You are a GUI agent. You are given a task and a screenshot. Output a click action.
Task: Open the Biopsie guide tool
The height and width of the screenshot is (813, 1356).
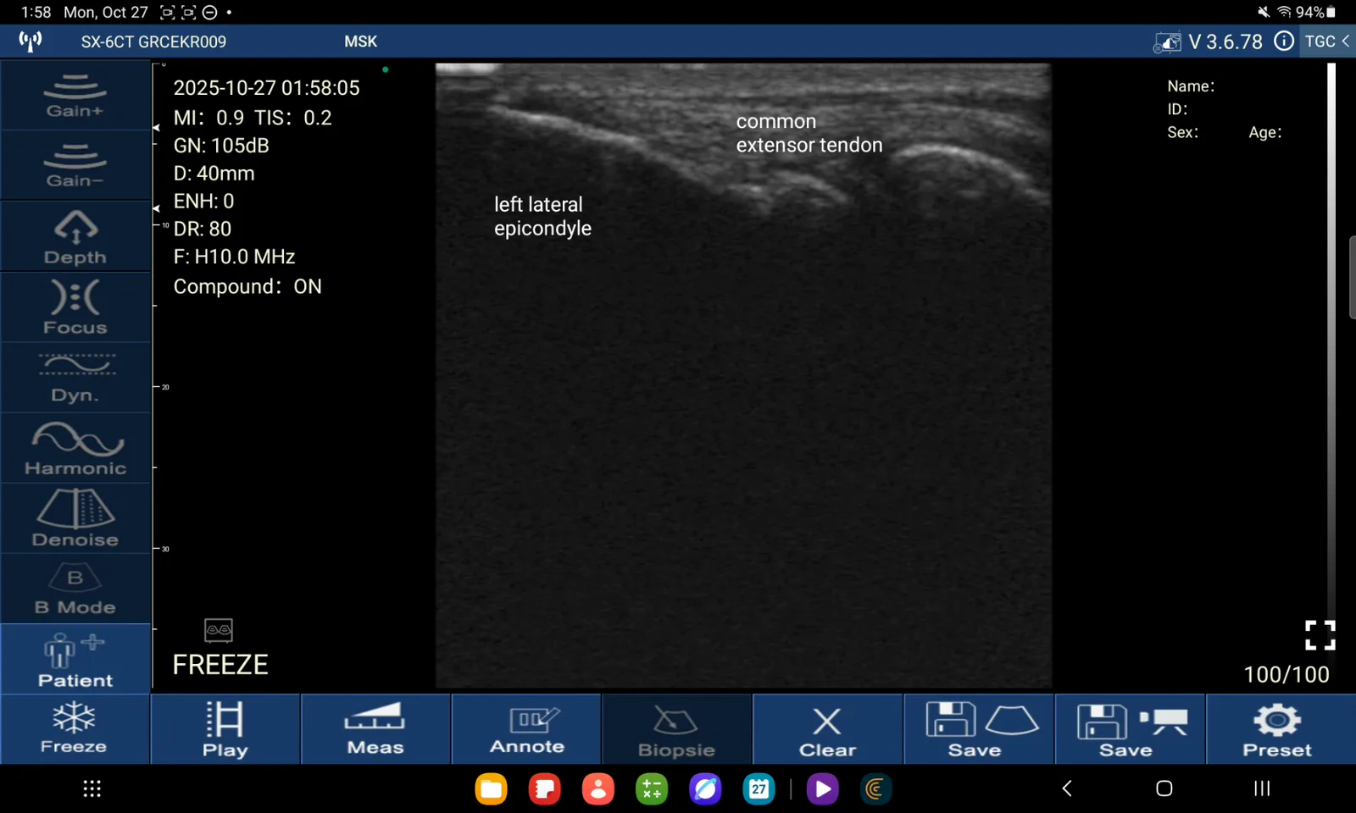point(677,729)
